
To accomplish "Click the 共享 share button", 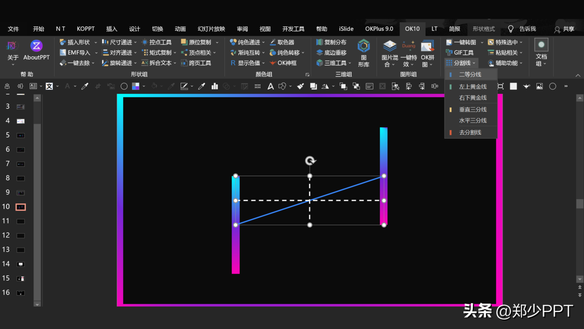I will (564, 29).
